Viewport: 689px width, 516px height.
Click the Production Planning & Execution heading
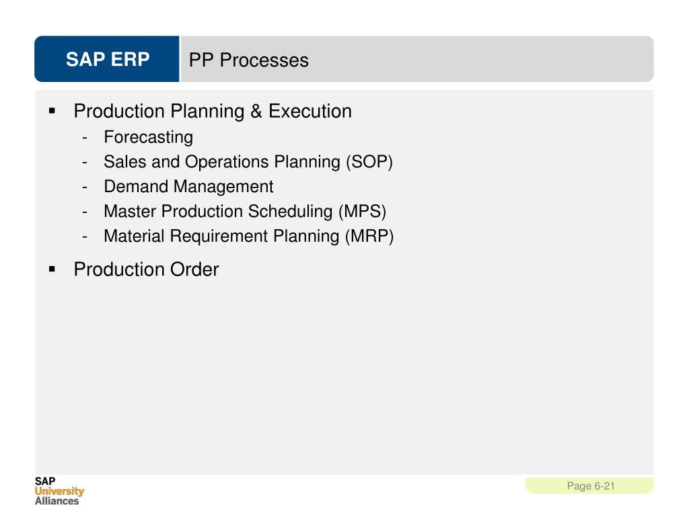(213, 112)
